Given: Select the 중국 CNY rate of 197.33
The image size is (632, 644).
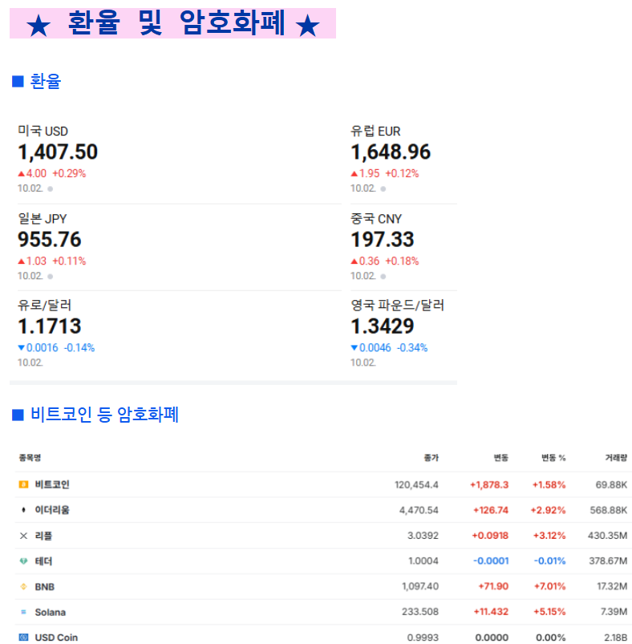Looking at the screenshot, I should pos(383,239).
